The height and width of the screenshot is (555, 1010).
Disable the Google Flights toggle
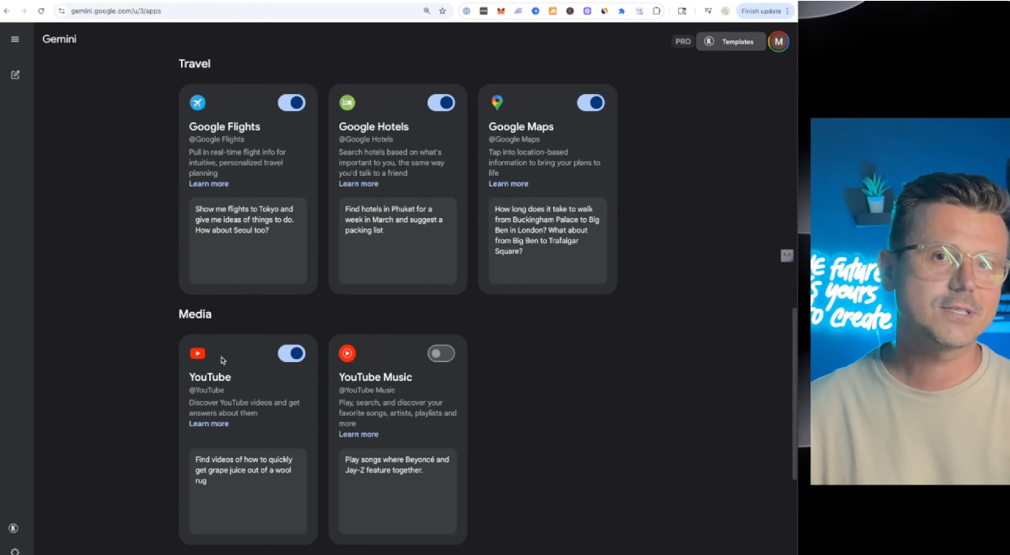291,102
